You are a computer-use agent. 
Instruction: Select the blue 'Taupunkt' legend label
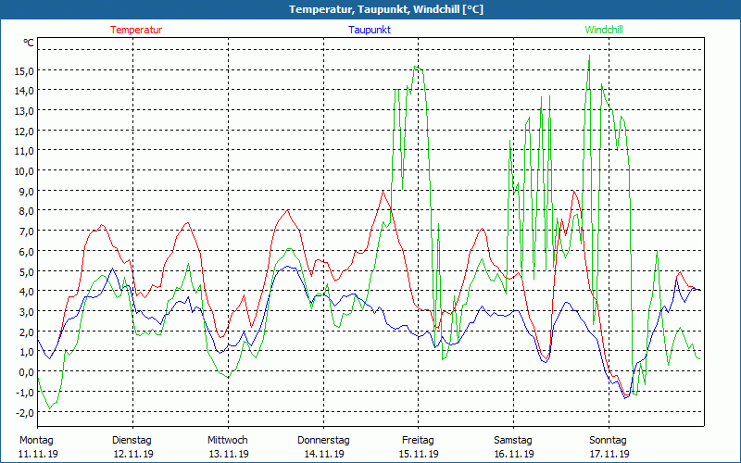(x=370, y=30)
